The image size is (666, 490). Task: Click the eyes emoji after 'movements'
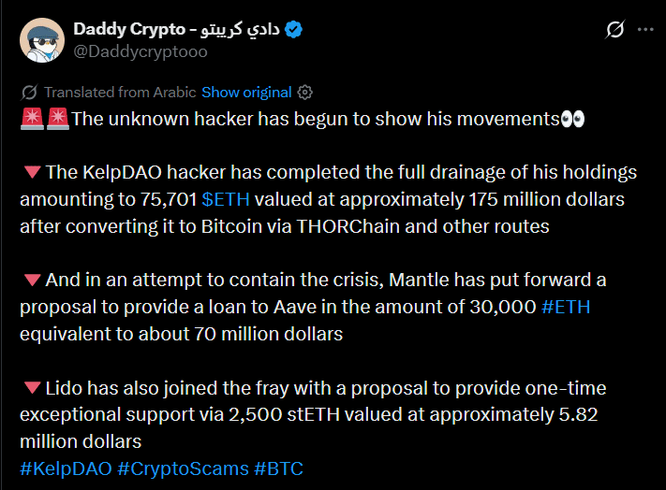[x=572, y=119]
